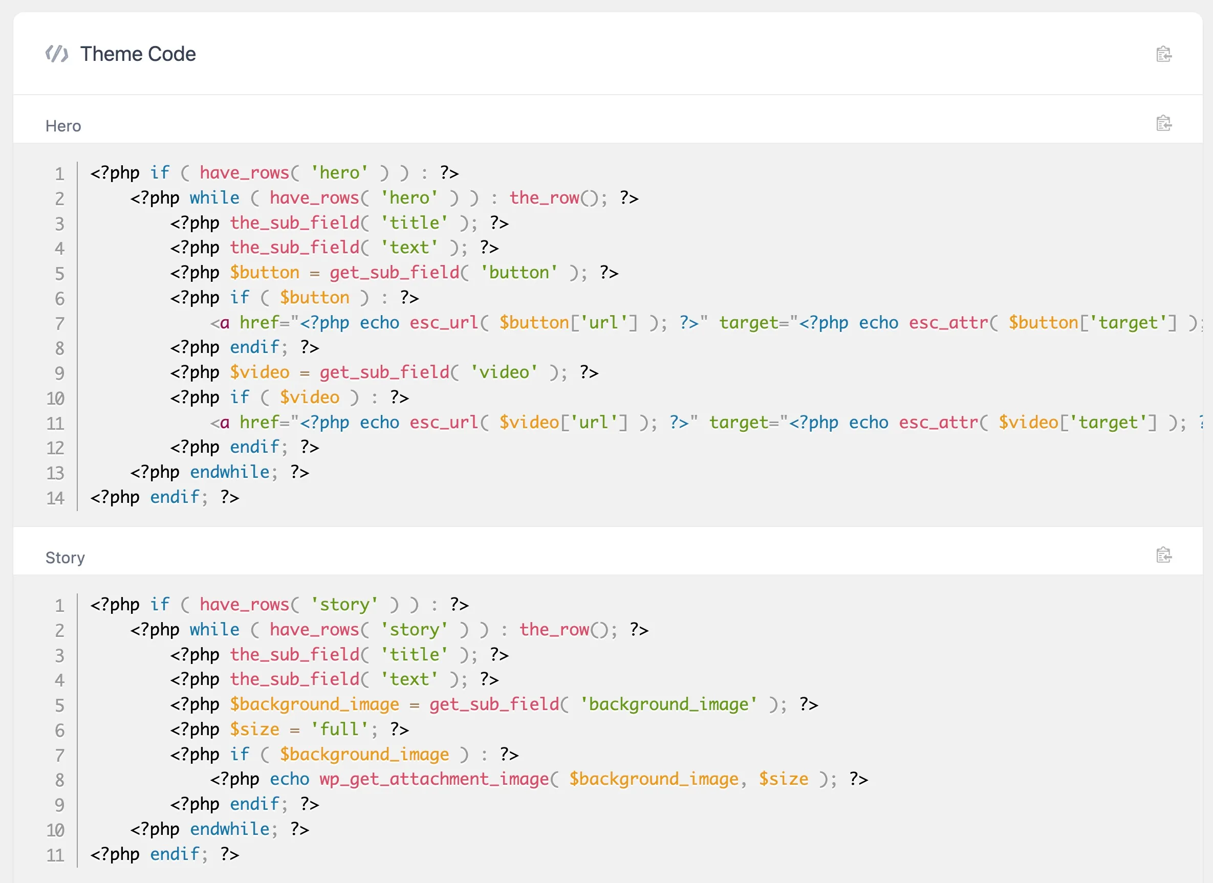
Task: Click the Theme Code bracket logo icon
Action: coord(57,54)
